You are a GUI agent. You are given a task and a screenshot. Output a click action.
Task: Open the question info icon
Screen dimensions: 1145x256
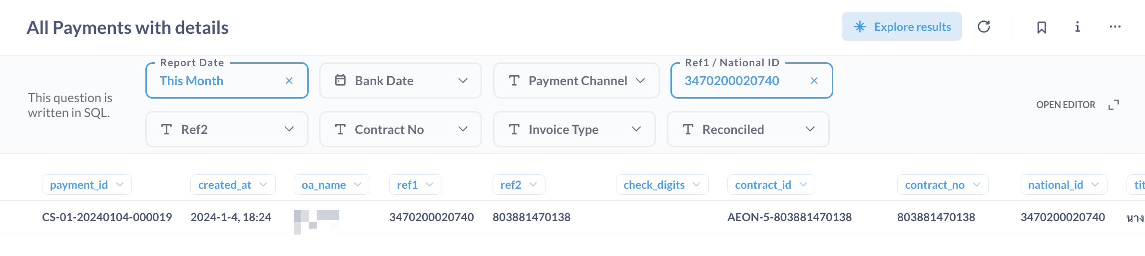tap(1078, 27)
